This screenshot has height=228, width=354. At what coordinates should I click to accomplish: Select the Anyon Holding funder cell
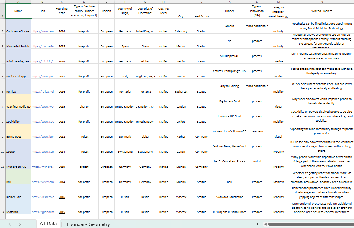[229, 86]
